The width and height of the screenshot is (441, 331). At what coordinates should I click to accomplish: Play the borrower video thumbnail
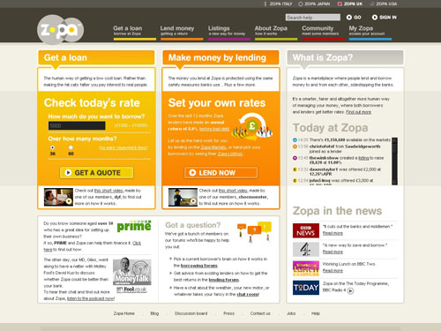[x=58, y=197]
